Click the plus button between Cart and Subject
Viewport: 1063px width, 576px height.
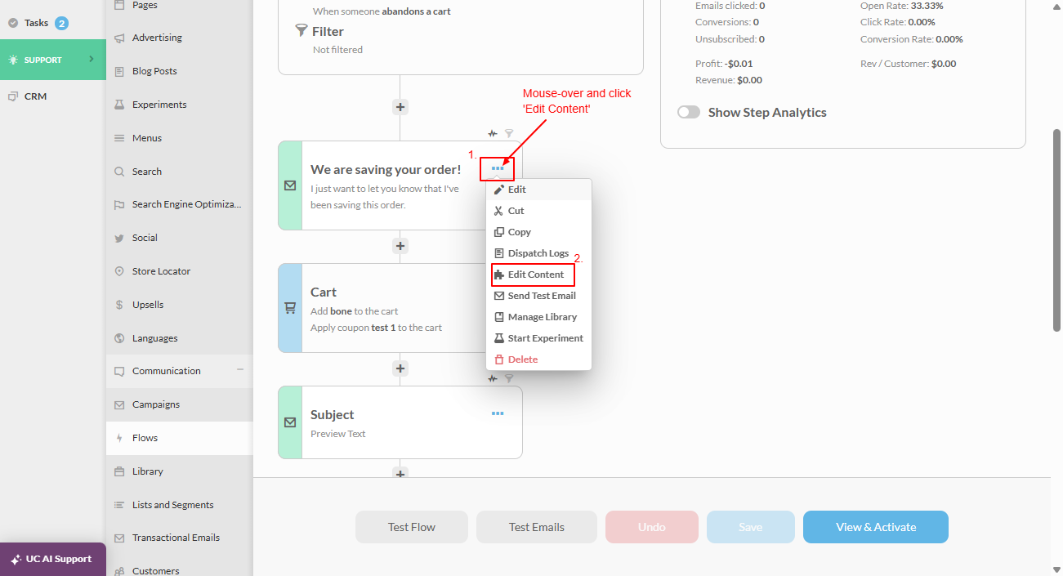pos(400,368)
